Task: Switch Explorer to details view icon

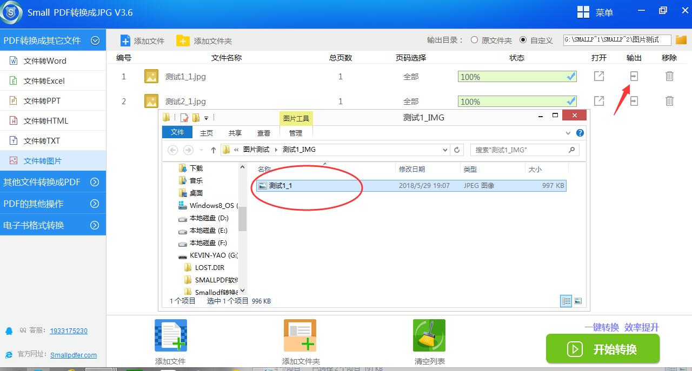Action: coord(566,301)
